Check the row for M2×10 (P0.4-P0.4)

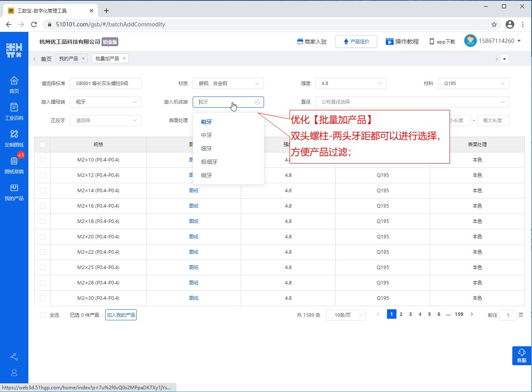point(43,160)
